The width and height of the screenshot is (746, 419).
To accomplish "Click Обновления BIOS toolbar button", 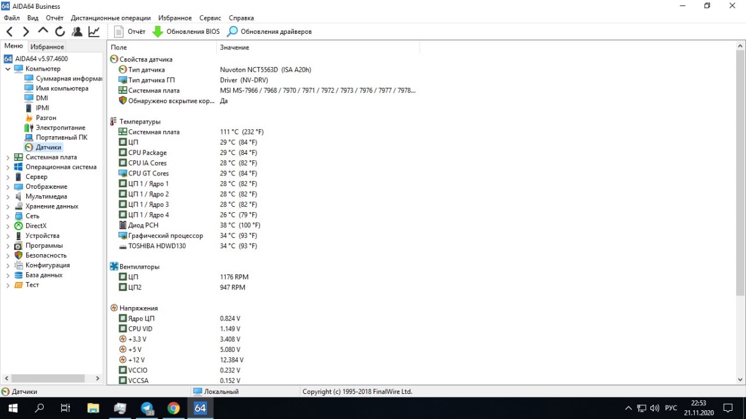I will click(x=186, y=31).
